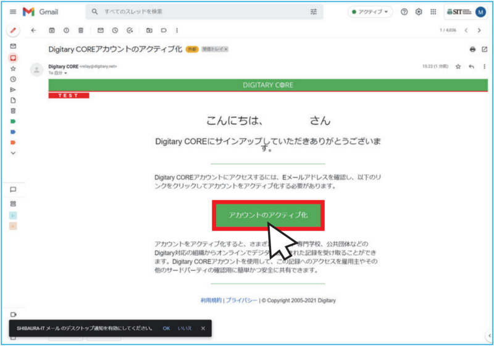This screenshot has height=346, width=494.
Task: Snooze this email with clock icon
Action: 115,30
